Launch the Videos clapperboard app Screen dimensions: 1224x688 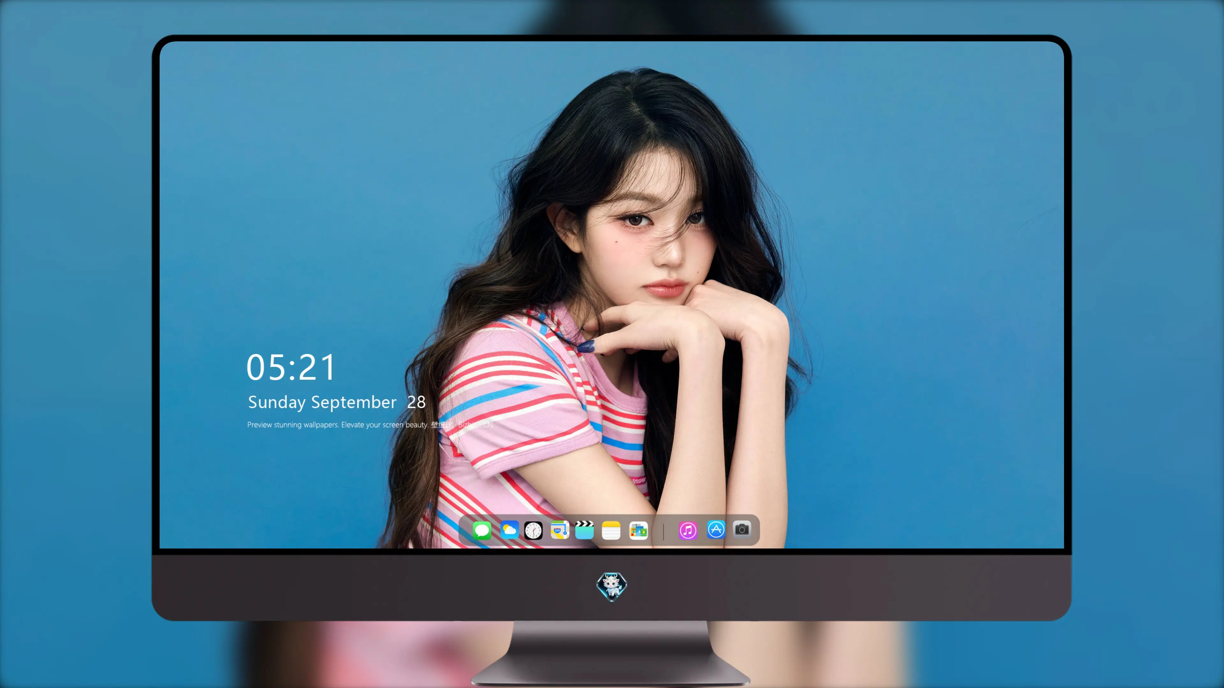click(585, 530)
